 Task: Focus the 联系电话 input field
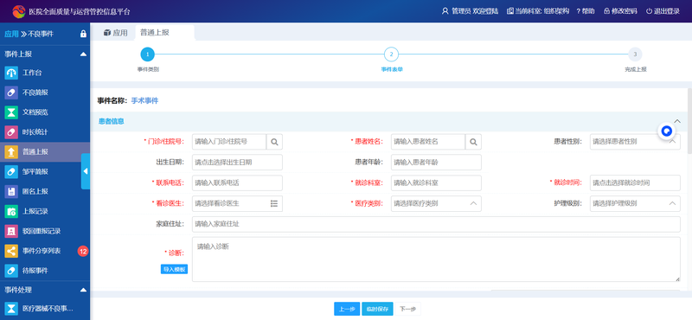(237, 182)
